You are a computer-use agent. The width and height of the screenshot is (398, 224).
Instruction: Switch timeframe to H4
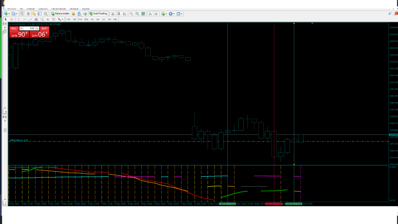point(98,19)
